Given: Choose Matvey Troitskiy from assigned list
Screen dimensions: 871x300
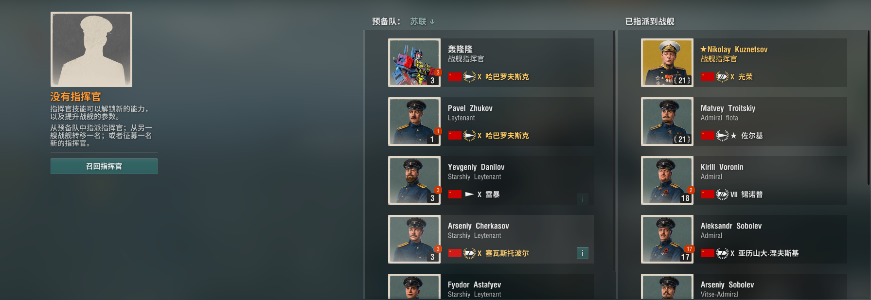Looking at the screenshot, I should pos(744,122).
